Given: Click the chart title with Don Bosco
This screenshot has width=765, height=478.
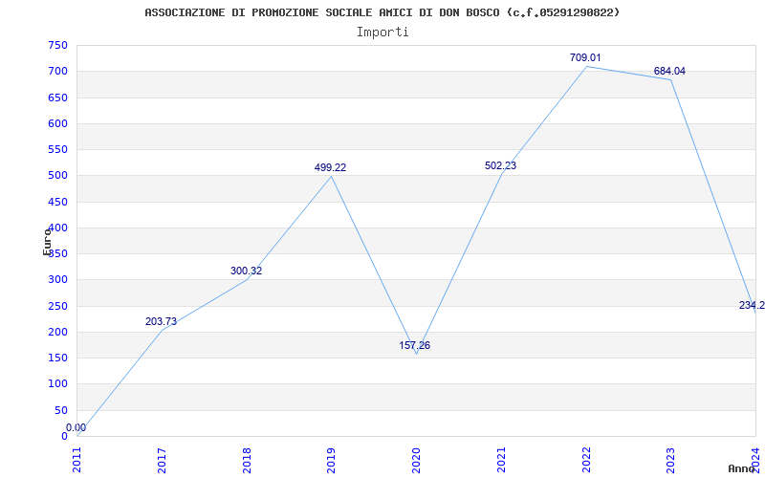Looking at the screenshot, I should click(382, 12).
